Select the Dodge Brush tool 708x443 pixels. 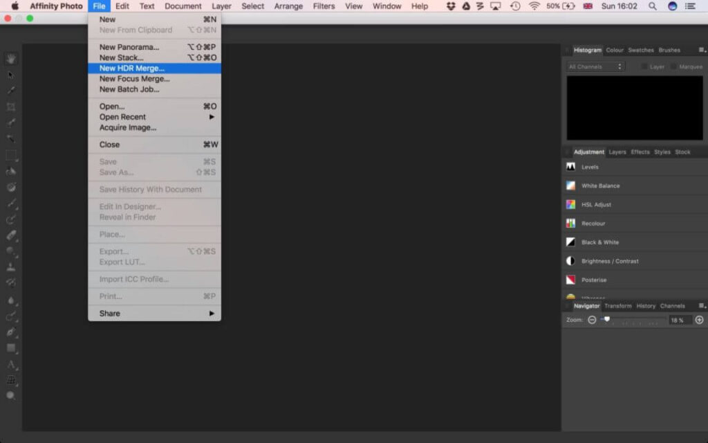click(11, 251)
